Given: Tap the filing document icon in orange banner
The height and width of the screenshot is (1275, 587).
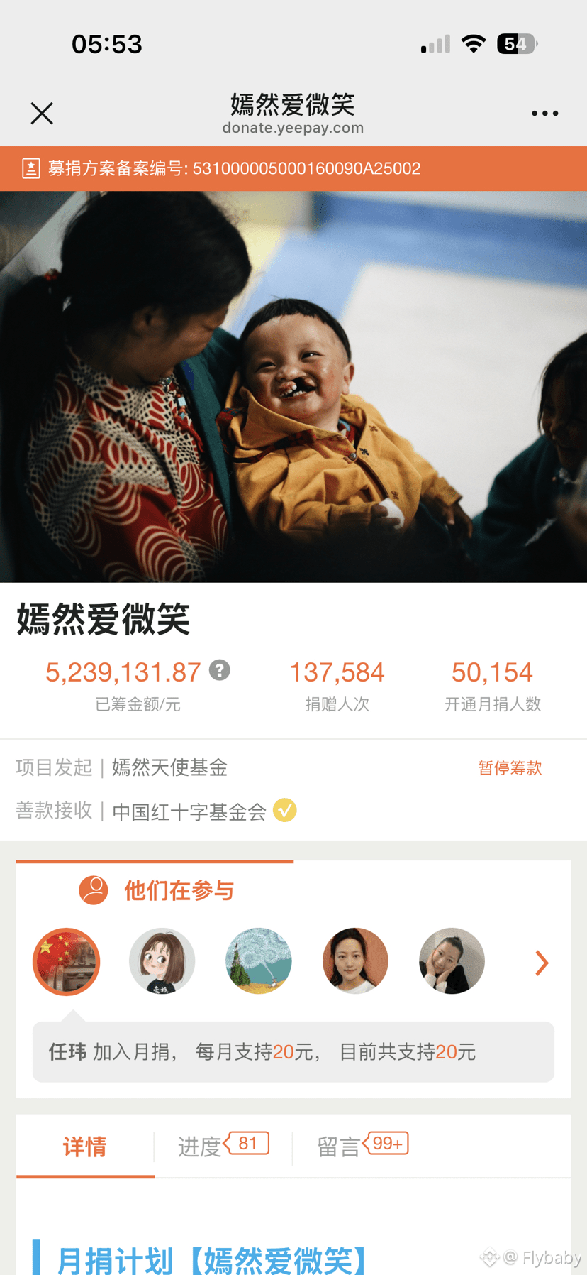Looking at the screenshot, I should [x=30, y=168].
